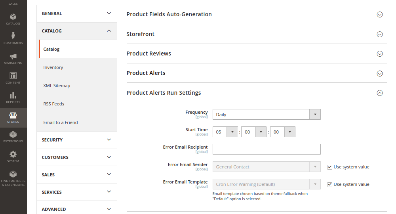Viewport: 396px width, 214px height.
Task: Expand the General config tab
Action: pyautogui.click(x=77, y=13)
